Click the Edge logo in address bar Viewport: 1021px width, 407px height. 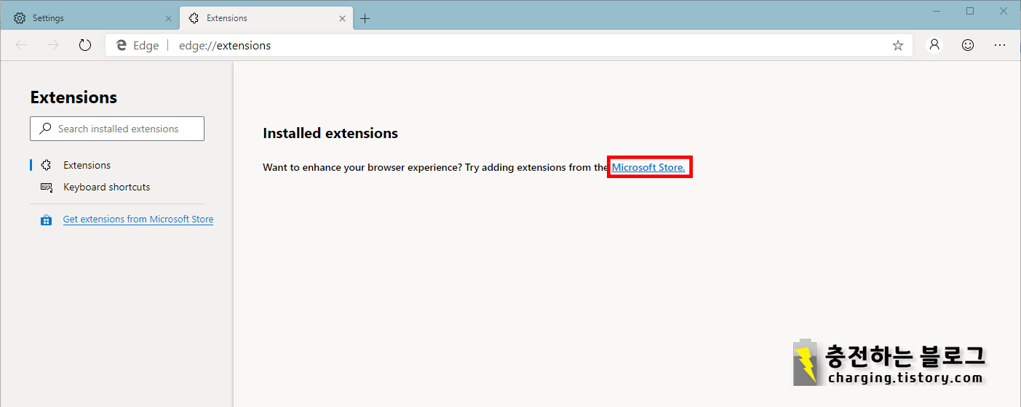tap(122, 45)
